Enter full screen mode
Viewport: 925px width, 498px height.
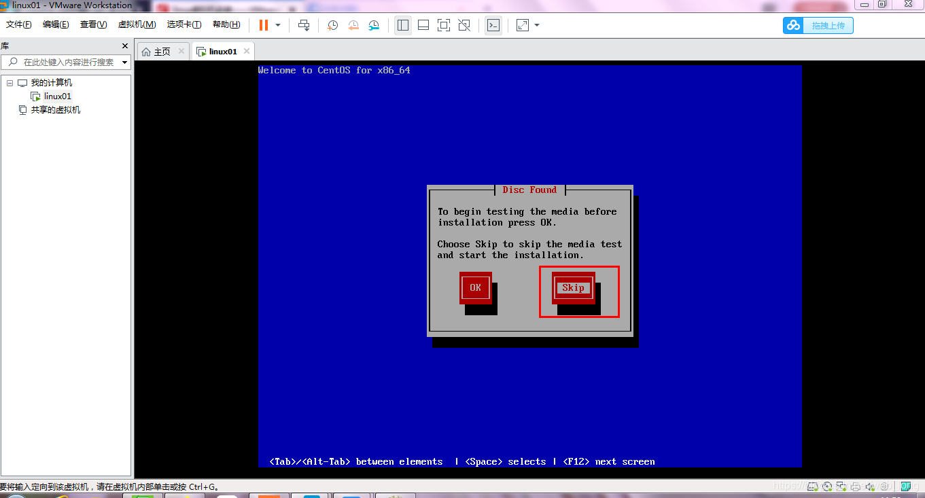coord(444,25)
